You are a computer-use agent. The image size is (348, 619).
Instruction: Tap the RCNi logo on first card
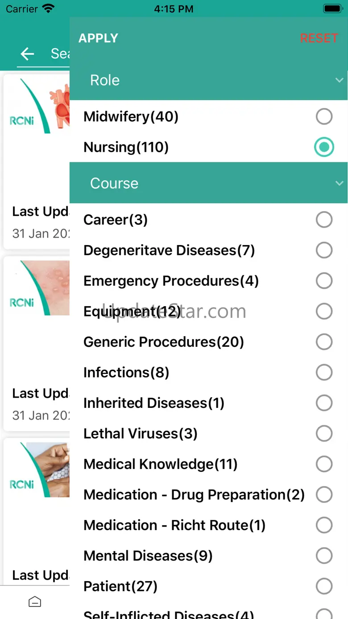[x=22, y=120]
